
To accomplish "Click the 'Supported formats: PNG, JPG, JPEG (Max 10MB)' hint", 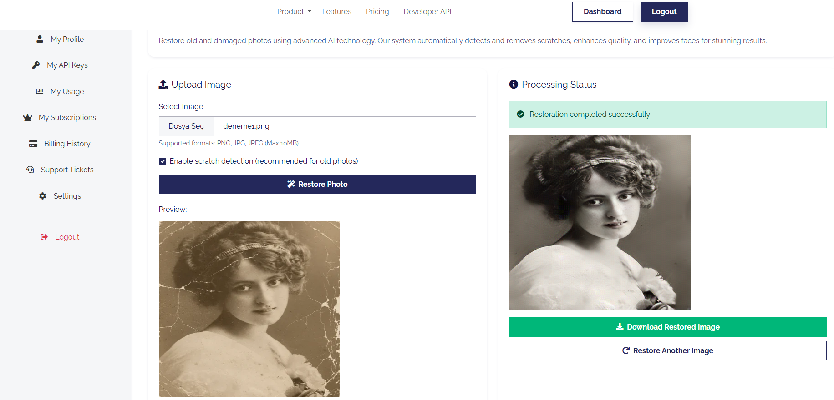I will click(229, 143).
